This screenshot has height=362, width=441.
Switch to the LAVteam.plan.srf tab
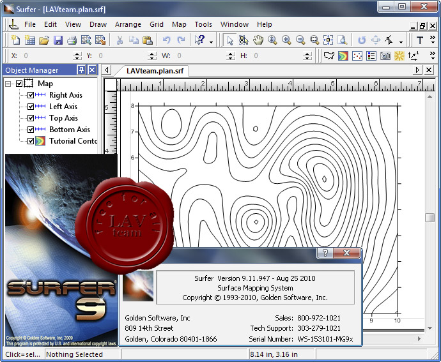(155, 71)
